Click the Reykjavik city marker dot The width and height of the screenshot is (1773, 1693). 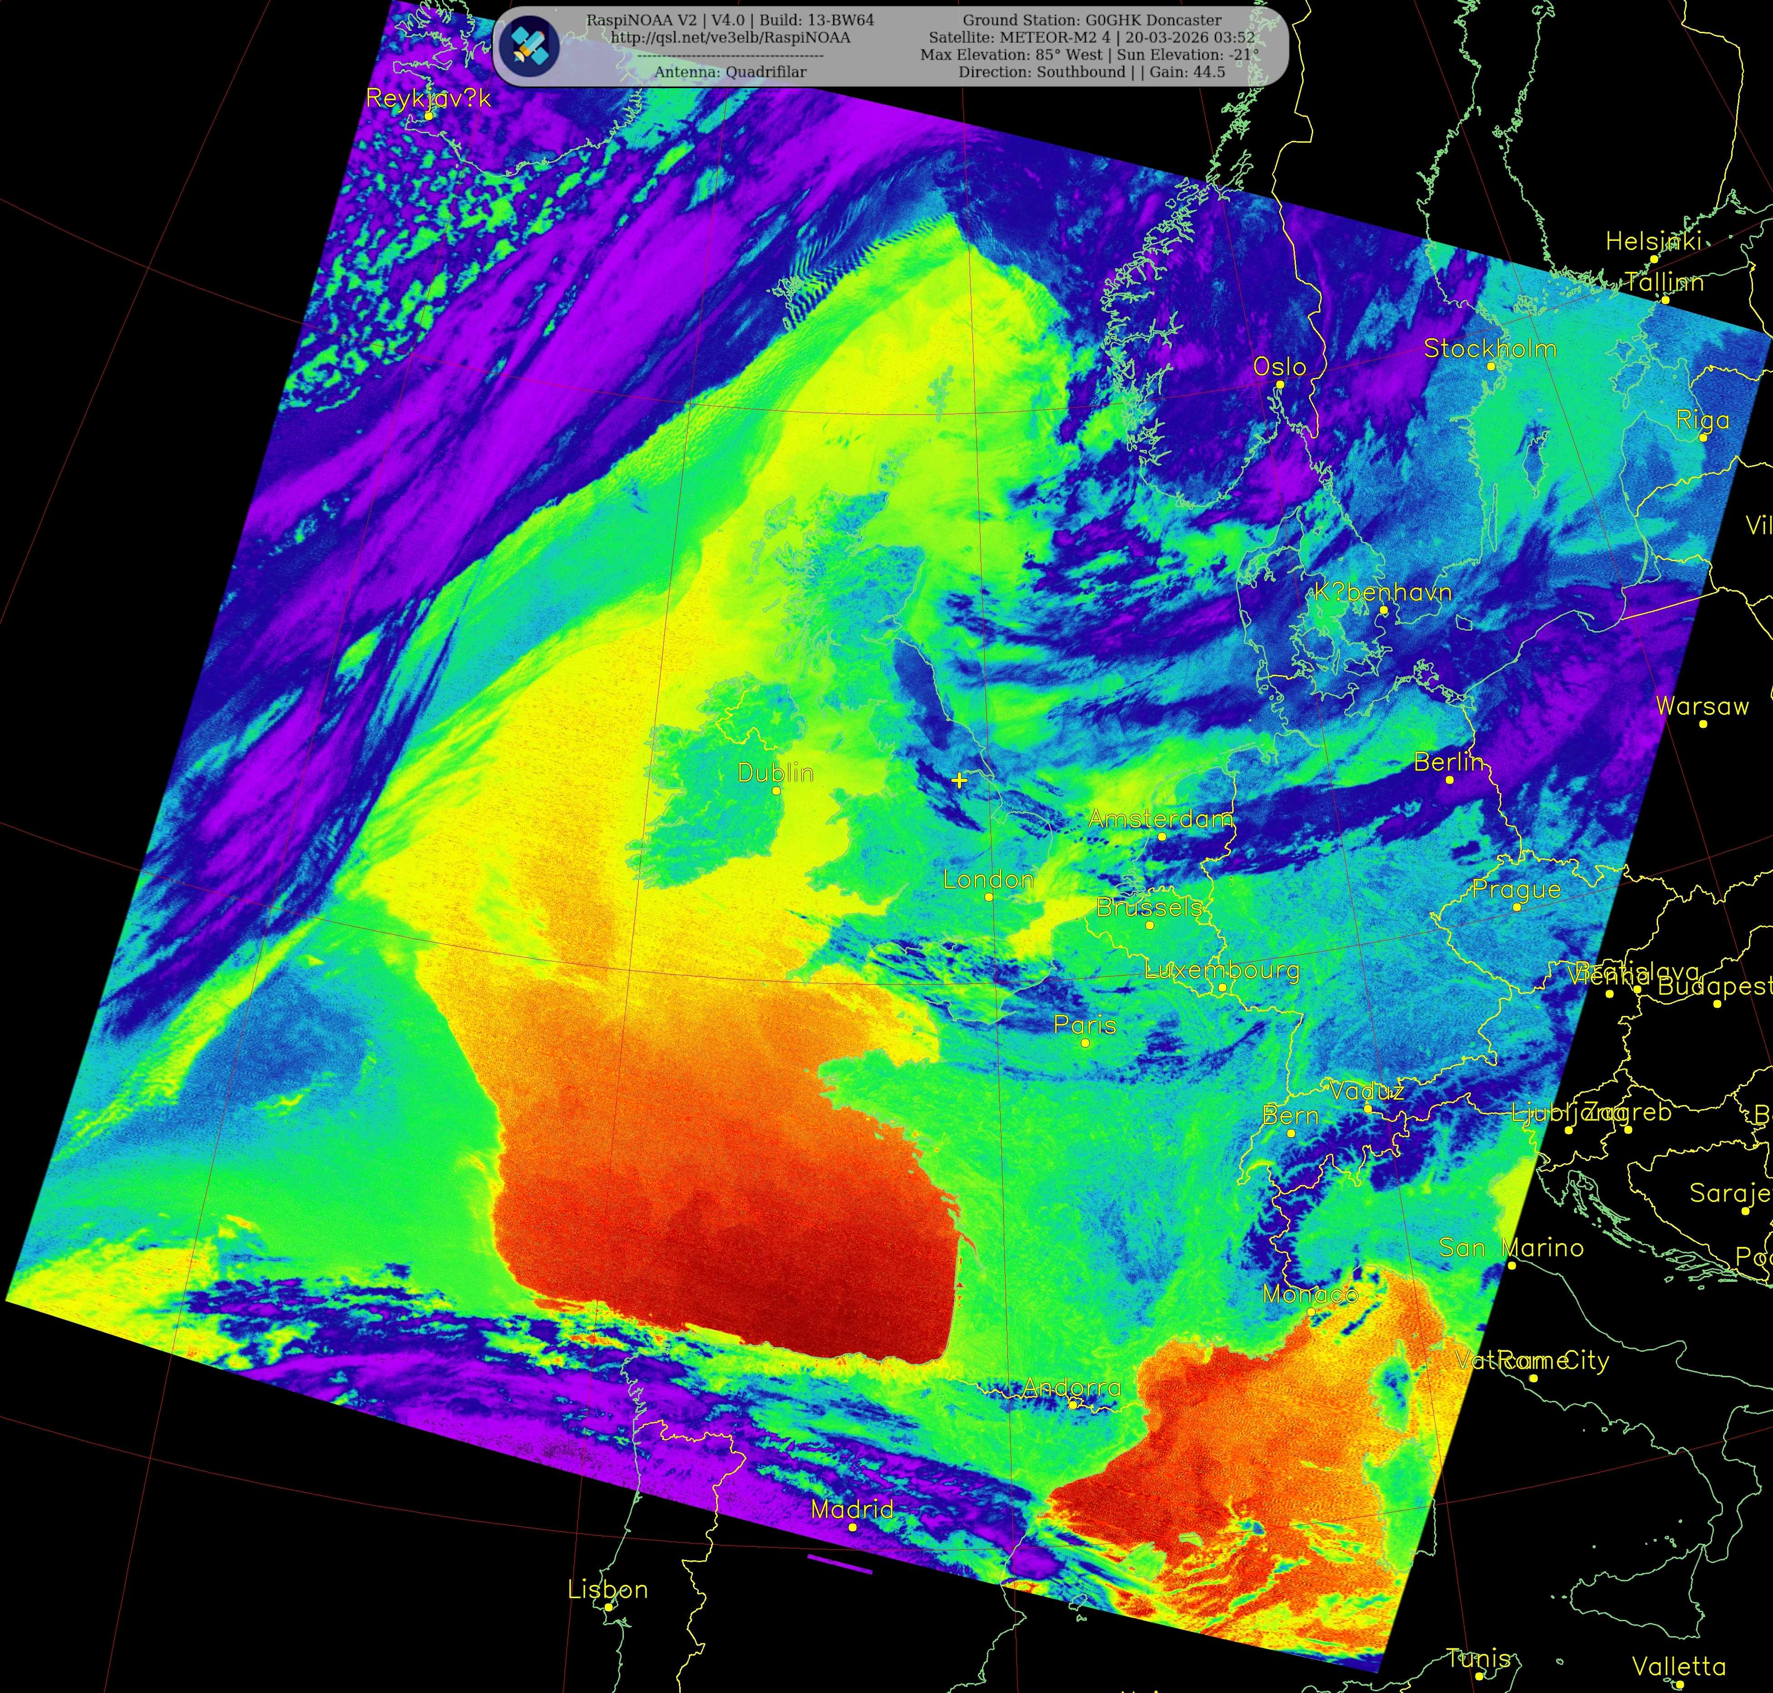tap(428, 115)
